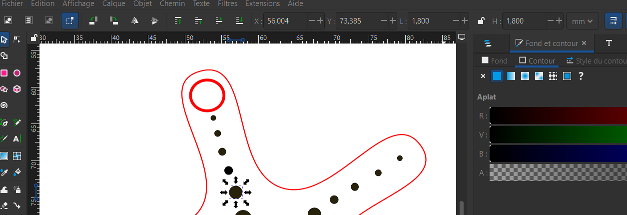Screen dimensions: 627x215
Task: Increase the X position value
Action: pyautogui.click(x=320, y=21)
